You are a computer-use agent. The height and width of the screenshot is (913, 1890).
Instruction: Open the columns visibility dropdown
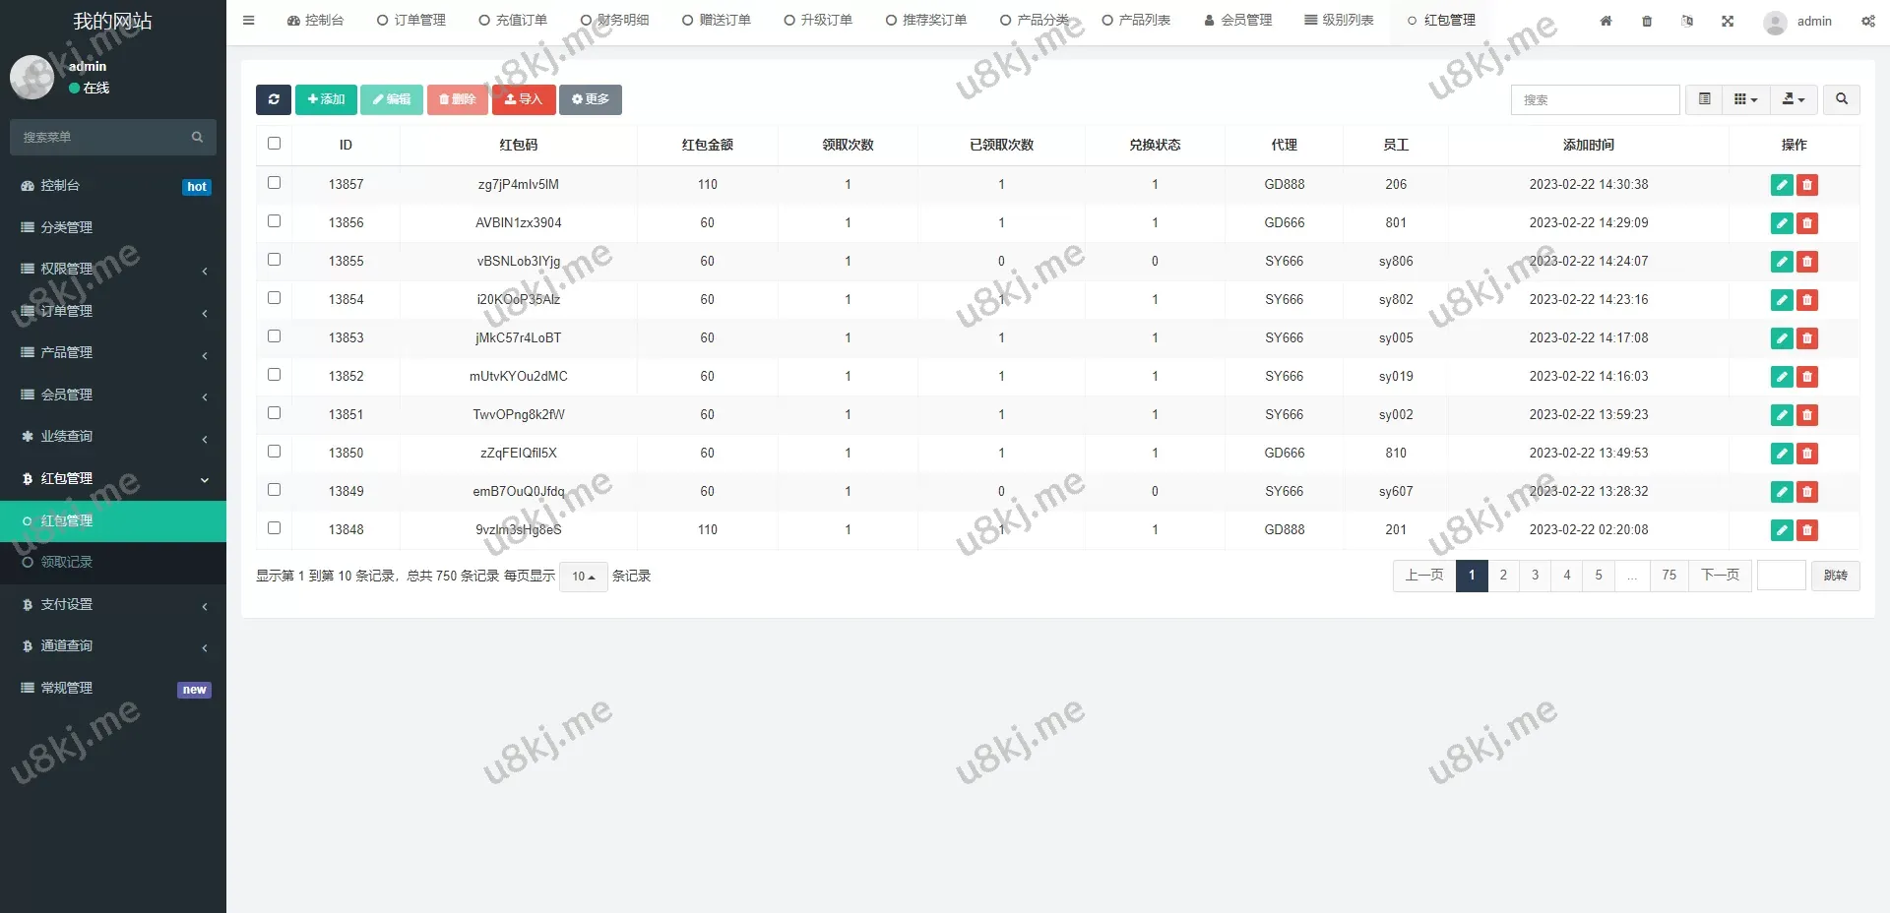[x=1745, y=99]
